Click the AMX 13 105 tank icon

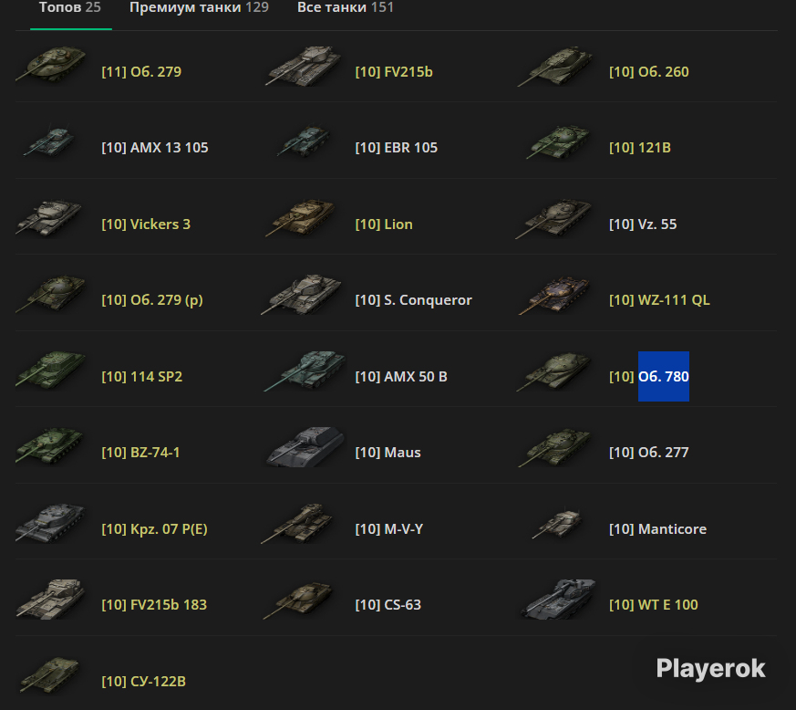click(x=49, y=141)
